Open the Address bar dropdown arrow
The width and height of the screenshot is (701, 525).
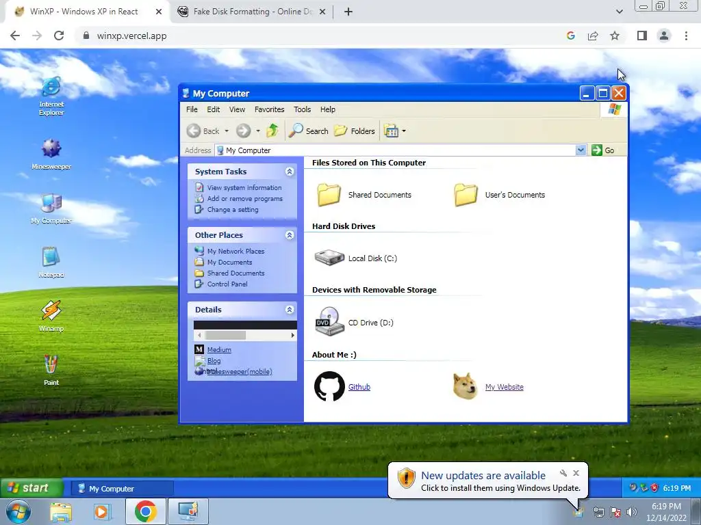581,150
